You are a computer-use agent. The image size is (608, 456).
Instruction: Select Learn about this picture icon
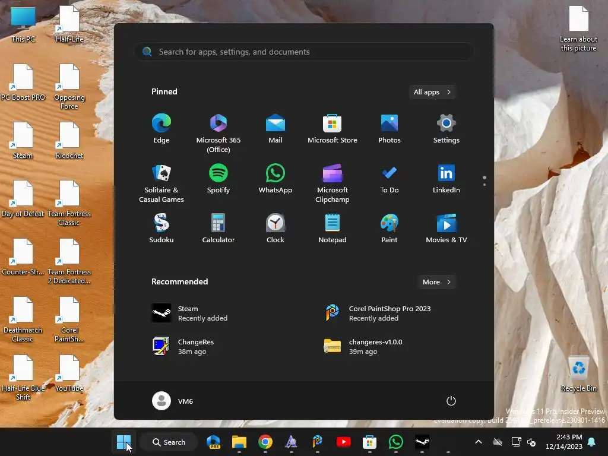pos(578,28)
